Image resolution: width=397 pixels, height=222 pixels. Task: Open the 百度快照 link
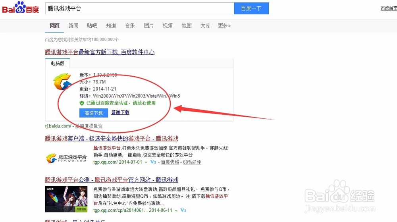[170, 162]
